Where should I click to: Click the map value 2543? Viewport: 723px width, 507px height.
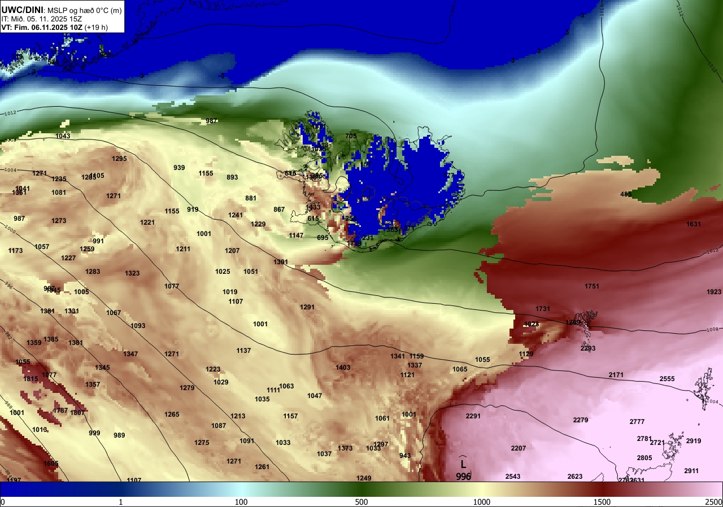tap(513, 477)
